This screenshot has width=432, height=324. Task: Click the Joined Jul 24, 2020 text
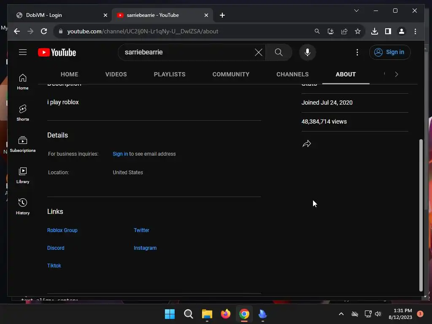327,103
